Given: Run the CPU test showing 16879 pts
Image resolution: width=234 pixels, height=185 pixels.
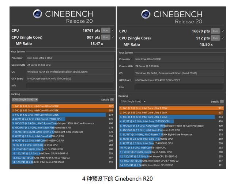Looking at the screenshot, I should [x=216, y=31].
